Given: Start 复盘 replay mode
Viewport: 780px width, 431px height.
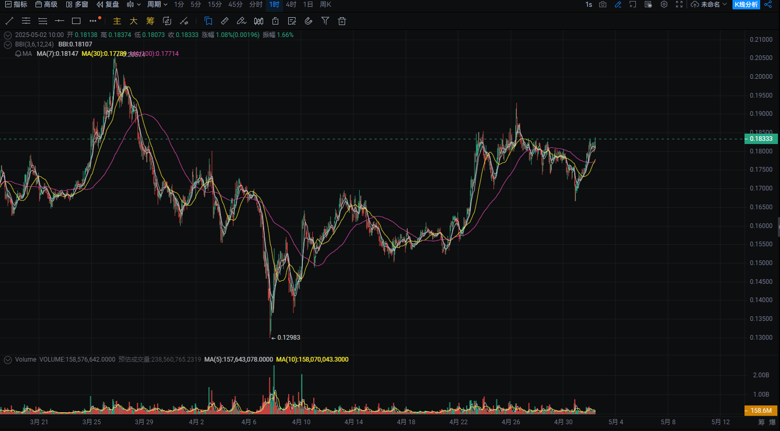Looking at the screenshot, I should click(x=108, y=4).
